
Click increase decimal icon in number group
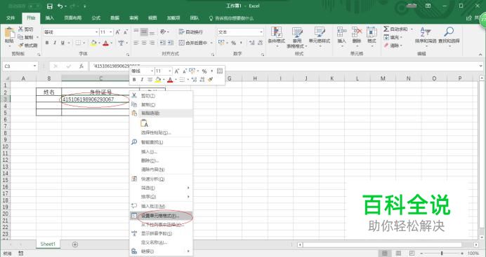click(x=252, y=43)
